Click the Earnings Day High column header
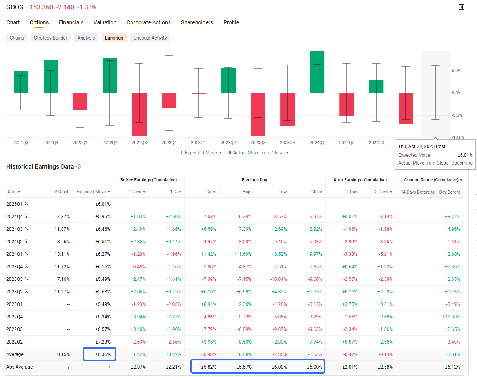 (247, 192)
